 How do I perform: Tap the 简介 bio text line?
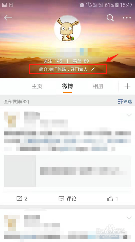[63, 70]
